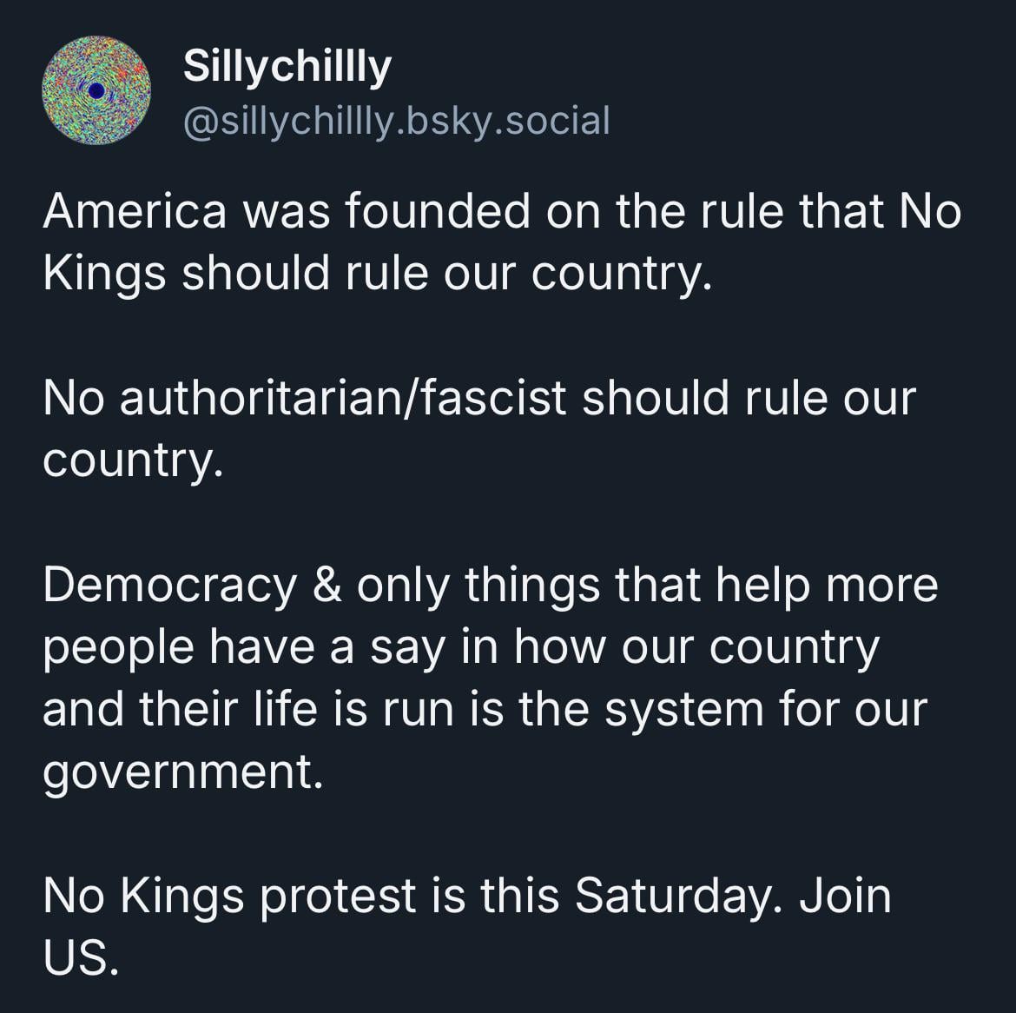This screenshot has height=1013, width=1016.
Task: Click the word "protest" in the last paragraph
Action: 337,896
